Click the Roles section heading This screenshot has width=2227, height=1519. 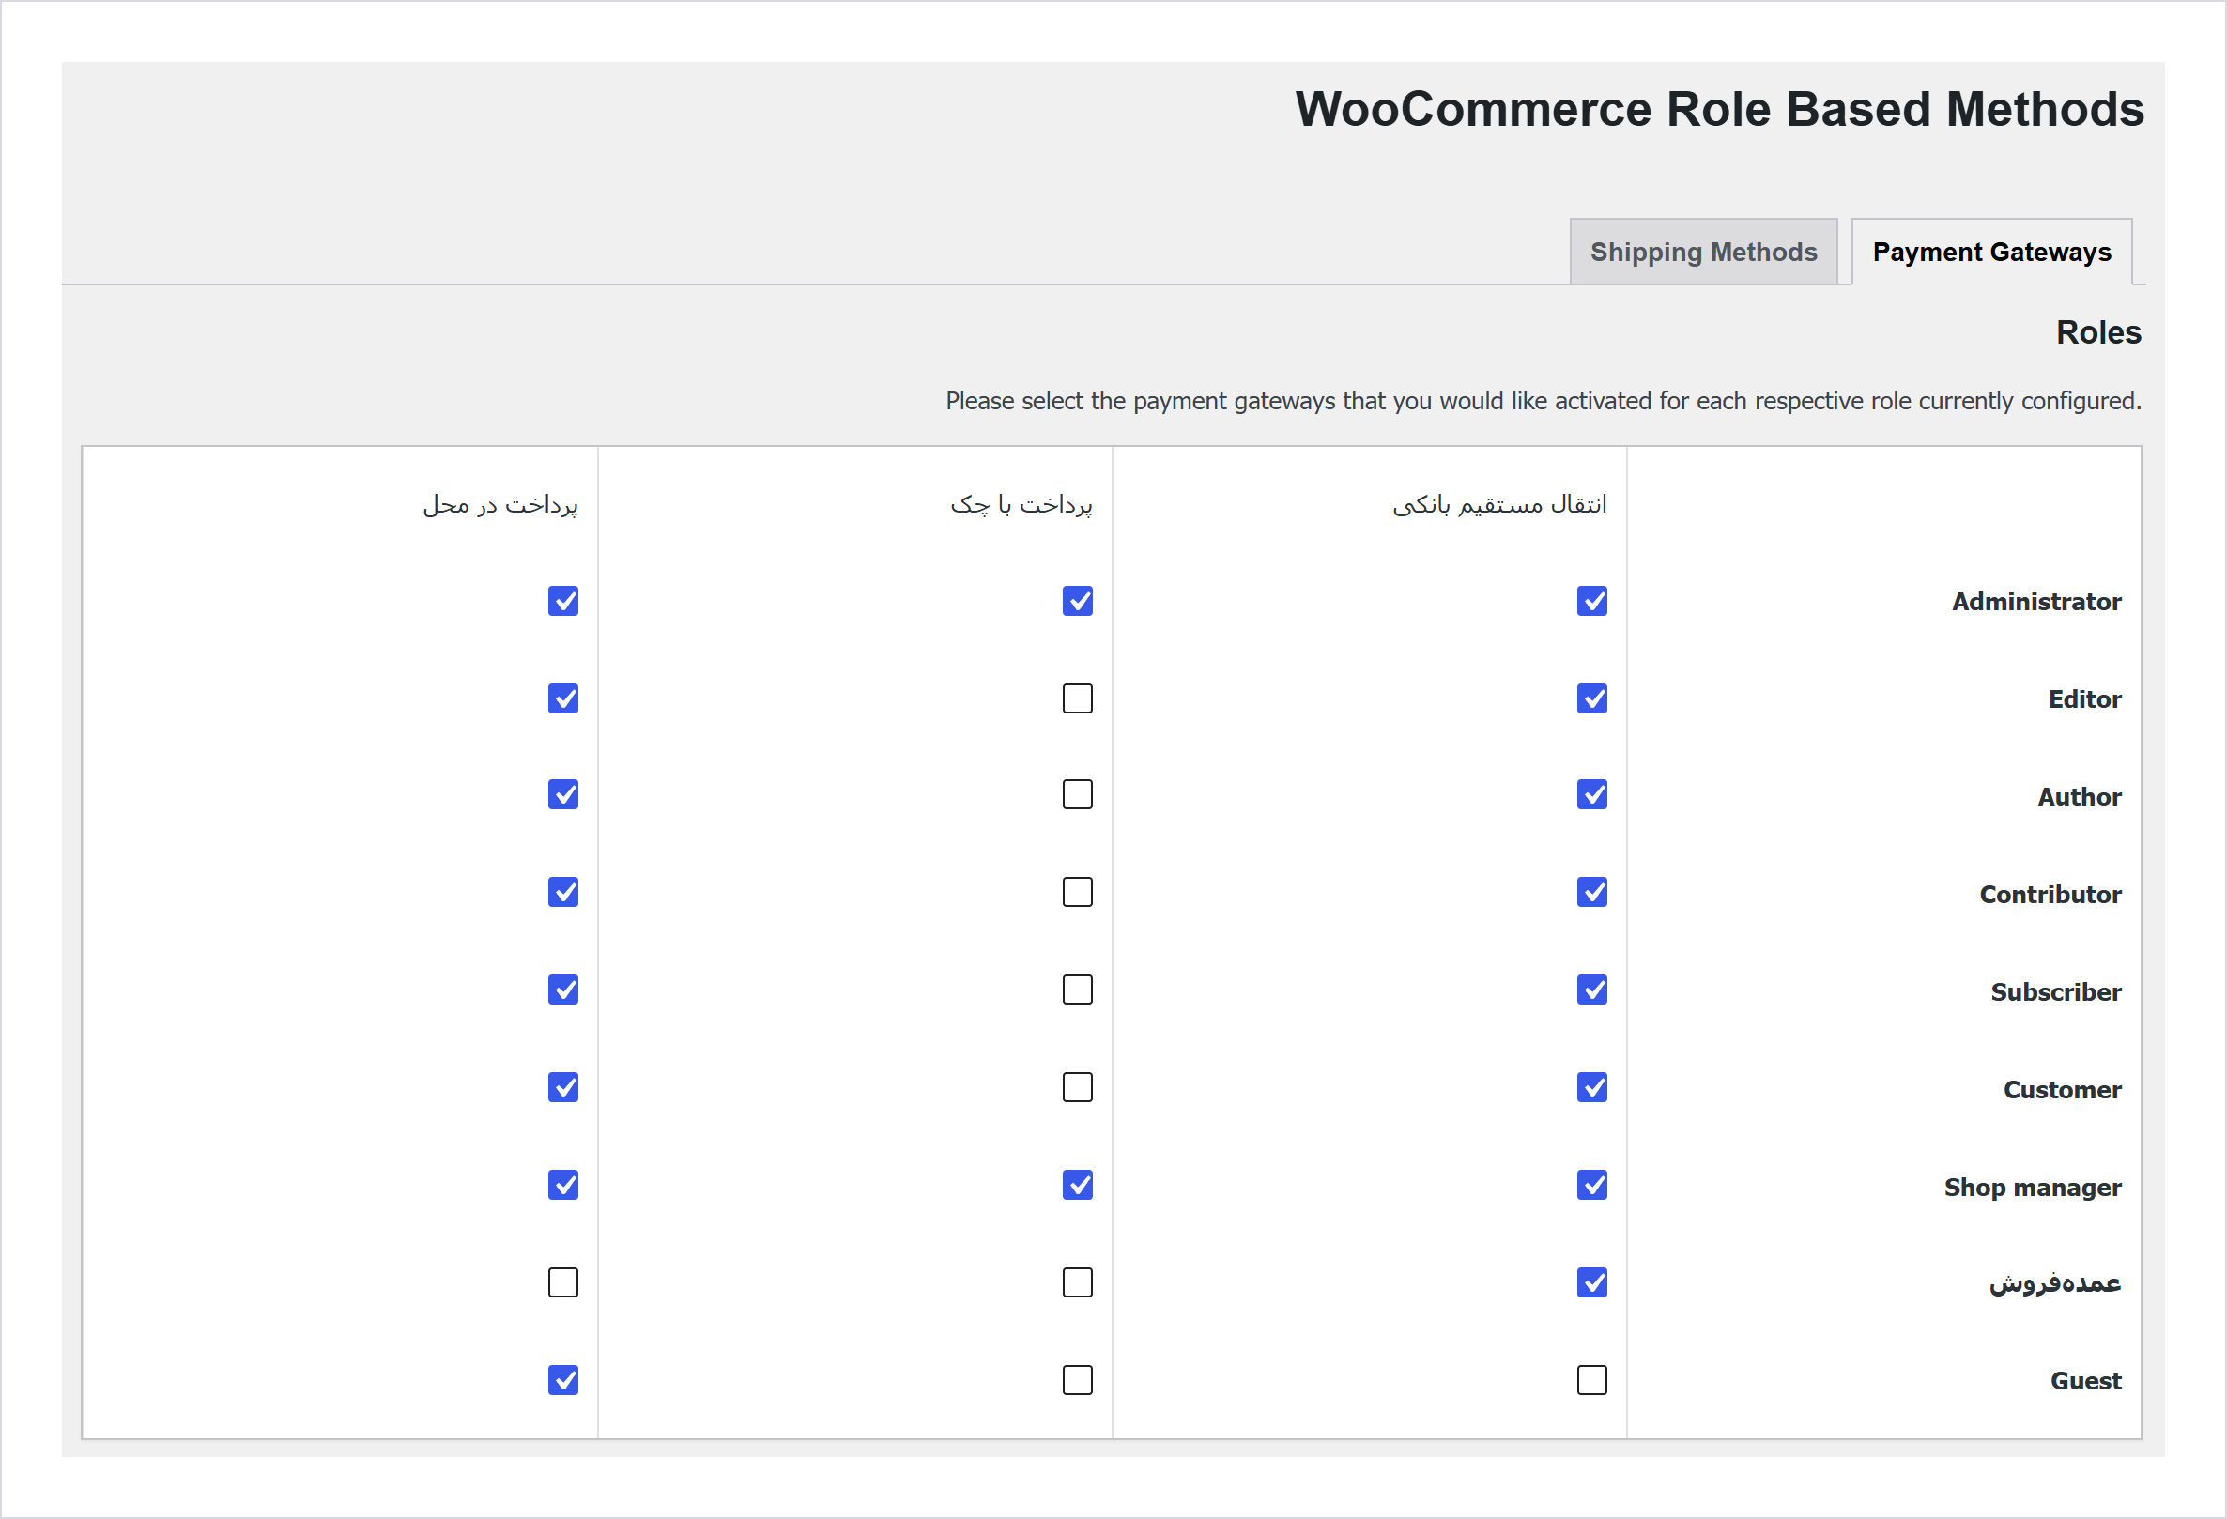2097,332
